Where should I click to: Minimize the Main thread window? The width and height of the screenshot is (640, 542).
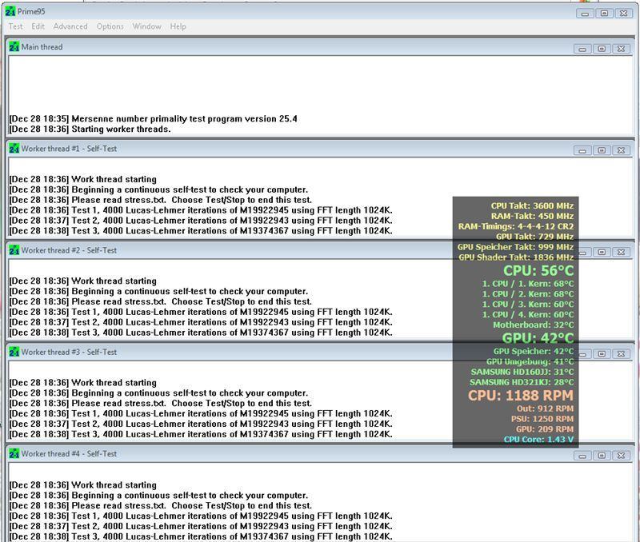coord(582,49)
